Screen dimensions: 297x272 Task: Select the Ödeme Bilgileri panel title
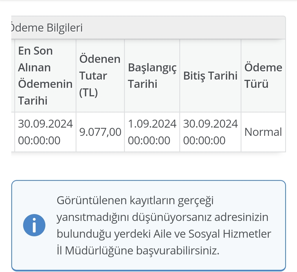point(46,28)
